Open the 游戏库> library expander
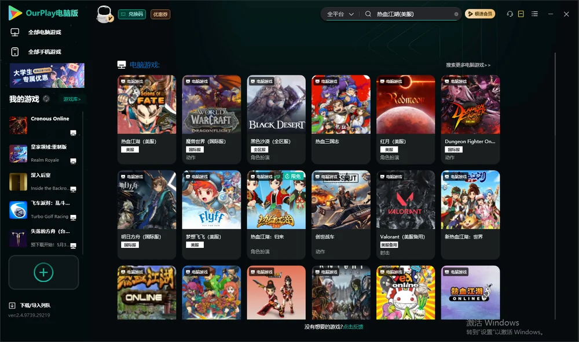Image resolution: width=579 pixels, height=342 pixels. pyautogui.click(x=72, y=99)
